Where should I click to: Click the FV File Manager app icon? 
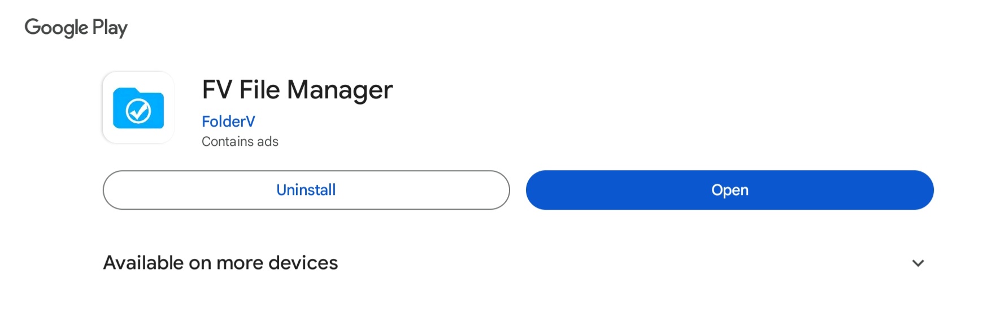(x=138, y=107)
